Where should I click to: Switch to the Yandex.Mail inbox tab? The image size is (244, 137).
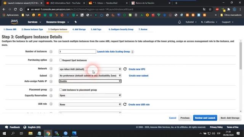(x=108, y=3)
